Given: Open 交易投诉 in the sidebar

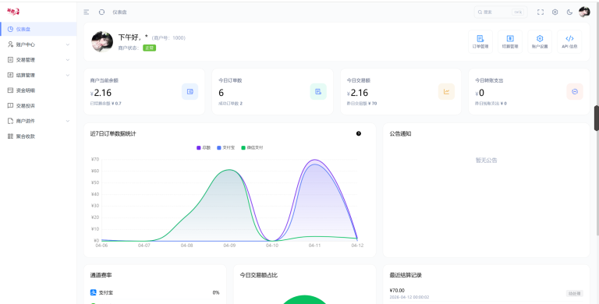Looking at the screenshot, I should pos(38,106).
